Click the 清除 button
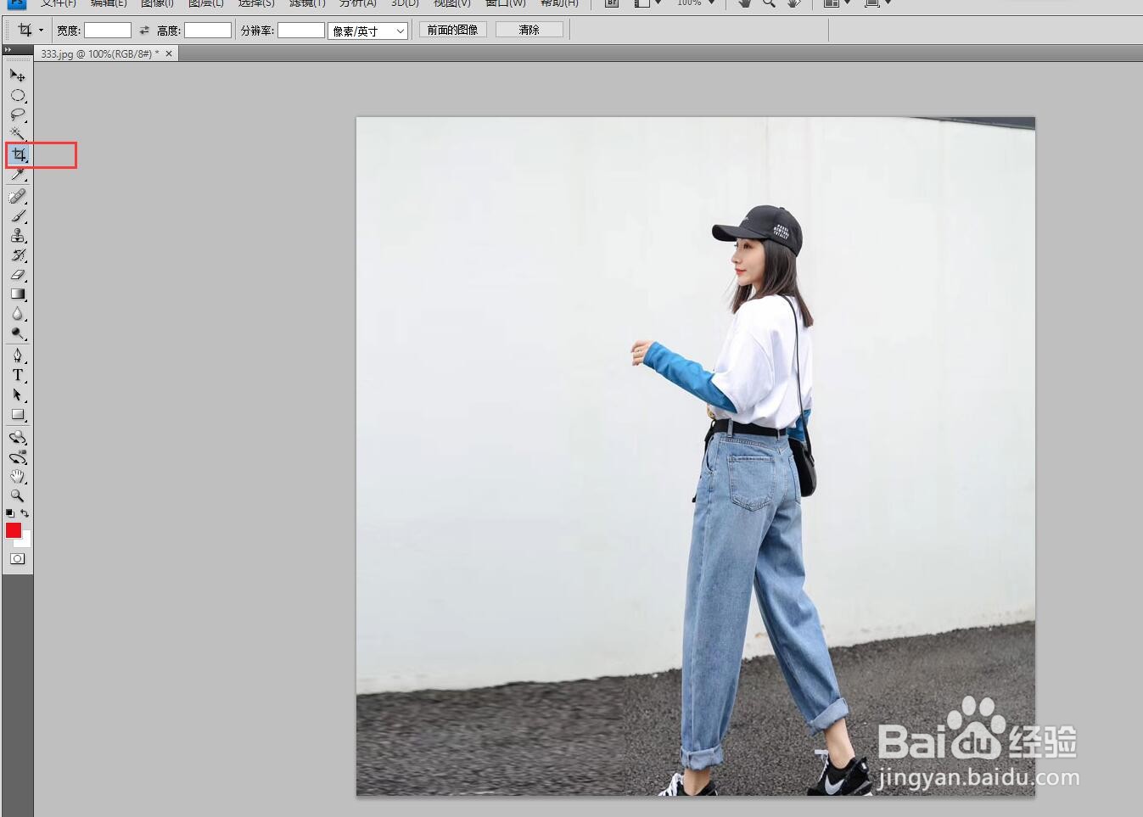Viewport: 1143px width, 817px height. pos(529,30)
